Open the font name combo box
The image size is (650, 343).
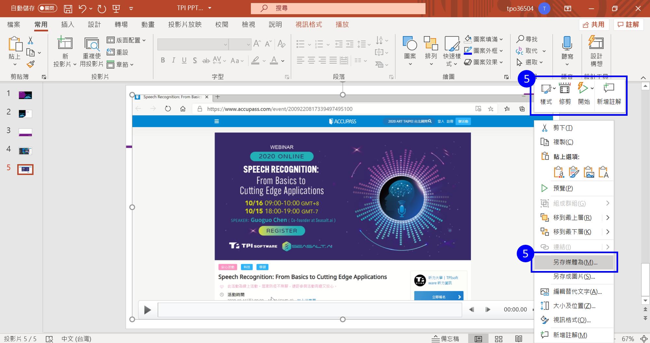[x=193, y=44]
